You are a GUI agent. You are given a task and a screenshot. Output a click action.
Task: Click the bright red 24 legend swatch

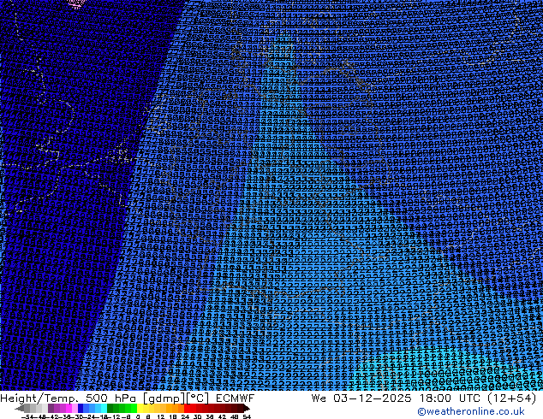(x=187, y=408)
